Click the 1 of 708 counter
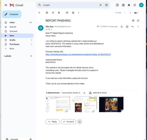Image resolution: width=147 pixels, height=140 pixels. coord(118,13)
